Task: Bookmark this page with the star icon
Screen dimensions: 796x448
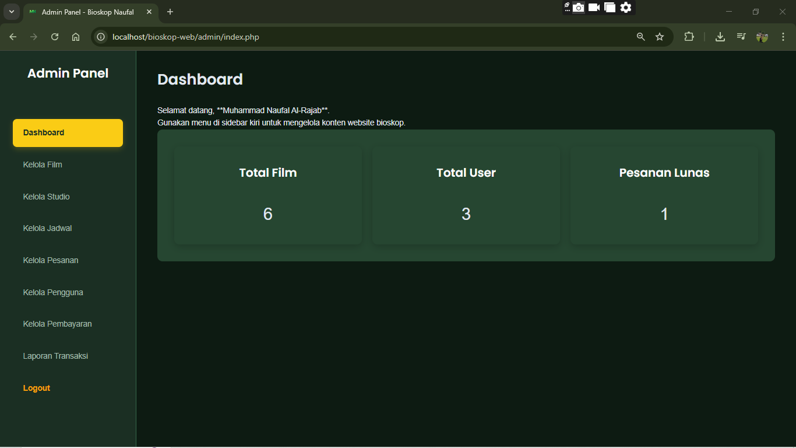Action: (x=660, y=37)
